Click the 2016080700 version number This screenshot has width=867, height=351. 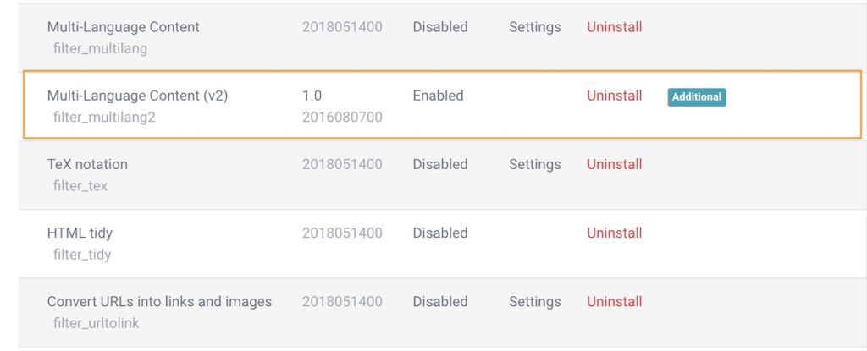coord(342,118)
